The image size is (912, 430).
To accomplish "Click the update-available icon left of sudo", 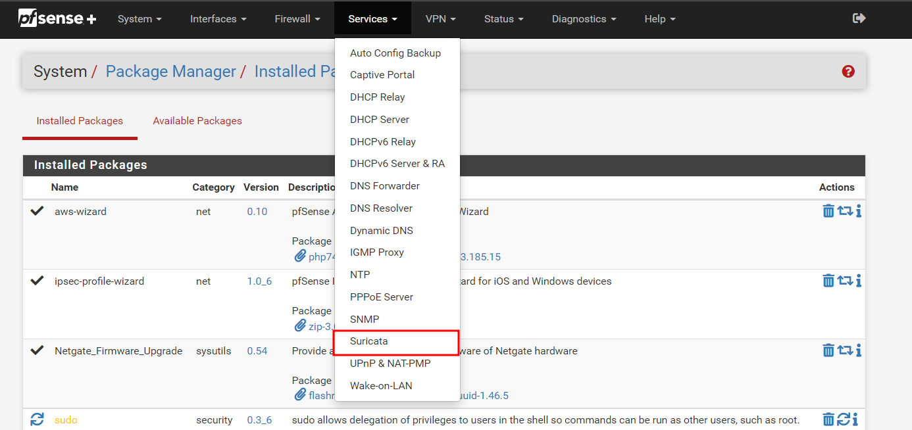I will point(37,419).
